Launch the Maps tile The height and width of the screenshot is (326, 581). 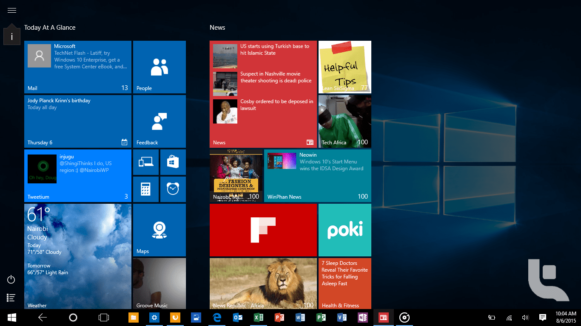pyautogui.click(x=159, y=230)
